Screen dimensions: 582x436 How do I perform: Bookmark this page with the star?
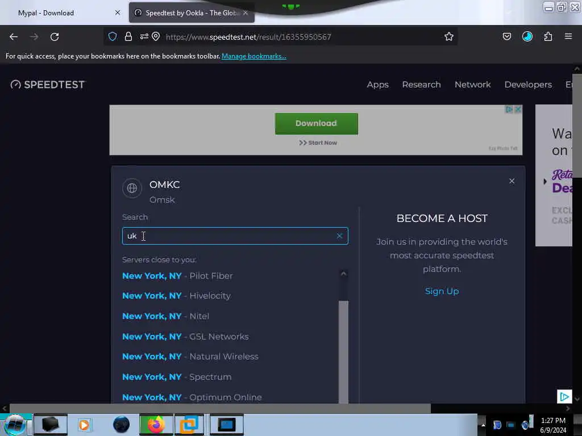click(449, 36)
